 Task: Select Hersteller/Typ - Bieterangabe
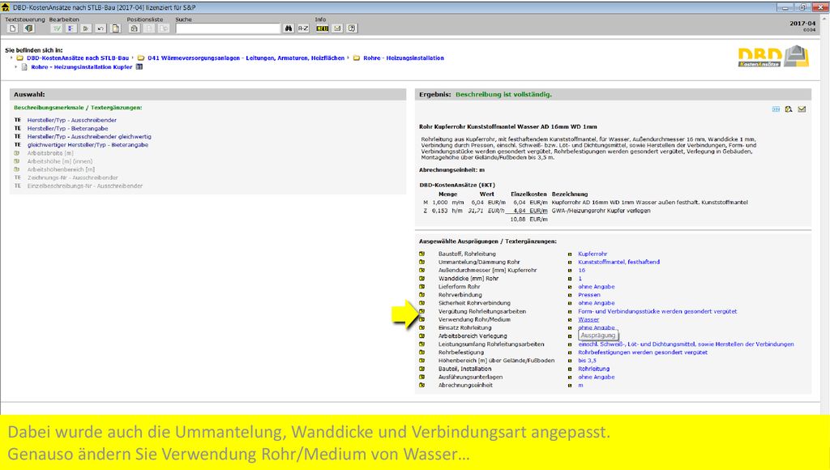[x=68, y=129]
